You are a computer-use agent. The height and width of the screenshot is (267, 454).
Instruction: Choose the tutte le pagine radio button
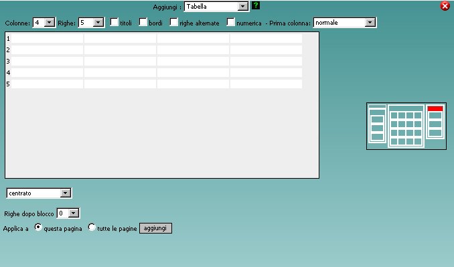pyautogui.click(x=92, y=228)
